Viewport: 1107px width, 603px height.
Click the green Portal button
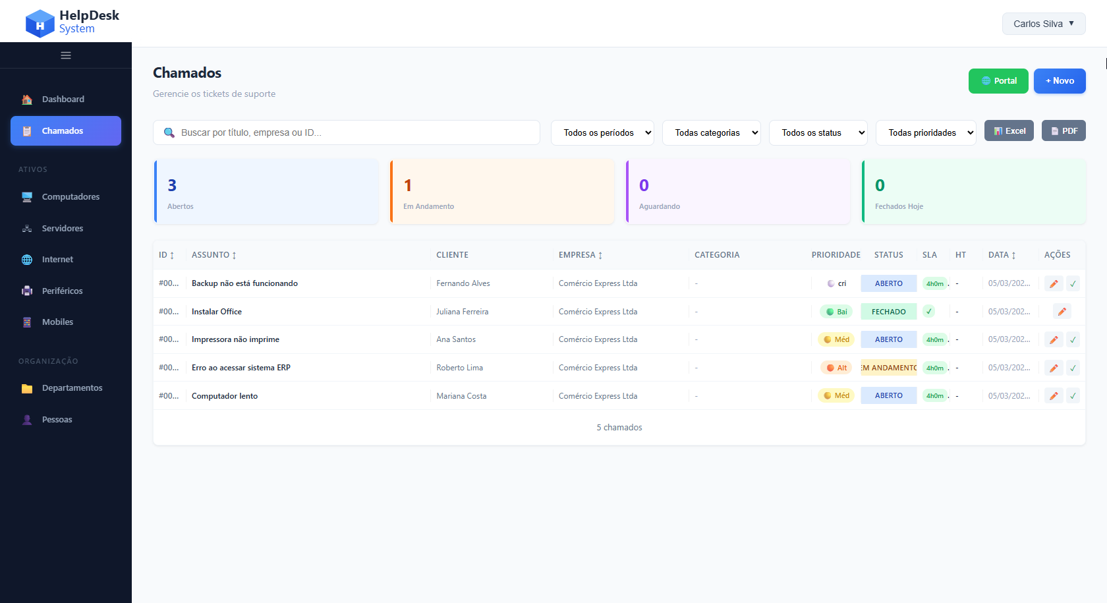coord(998,81)
